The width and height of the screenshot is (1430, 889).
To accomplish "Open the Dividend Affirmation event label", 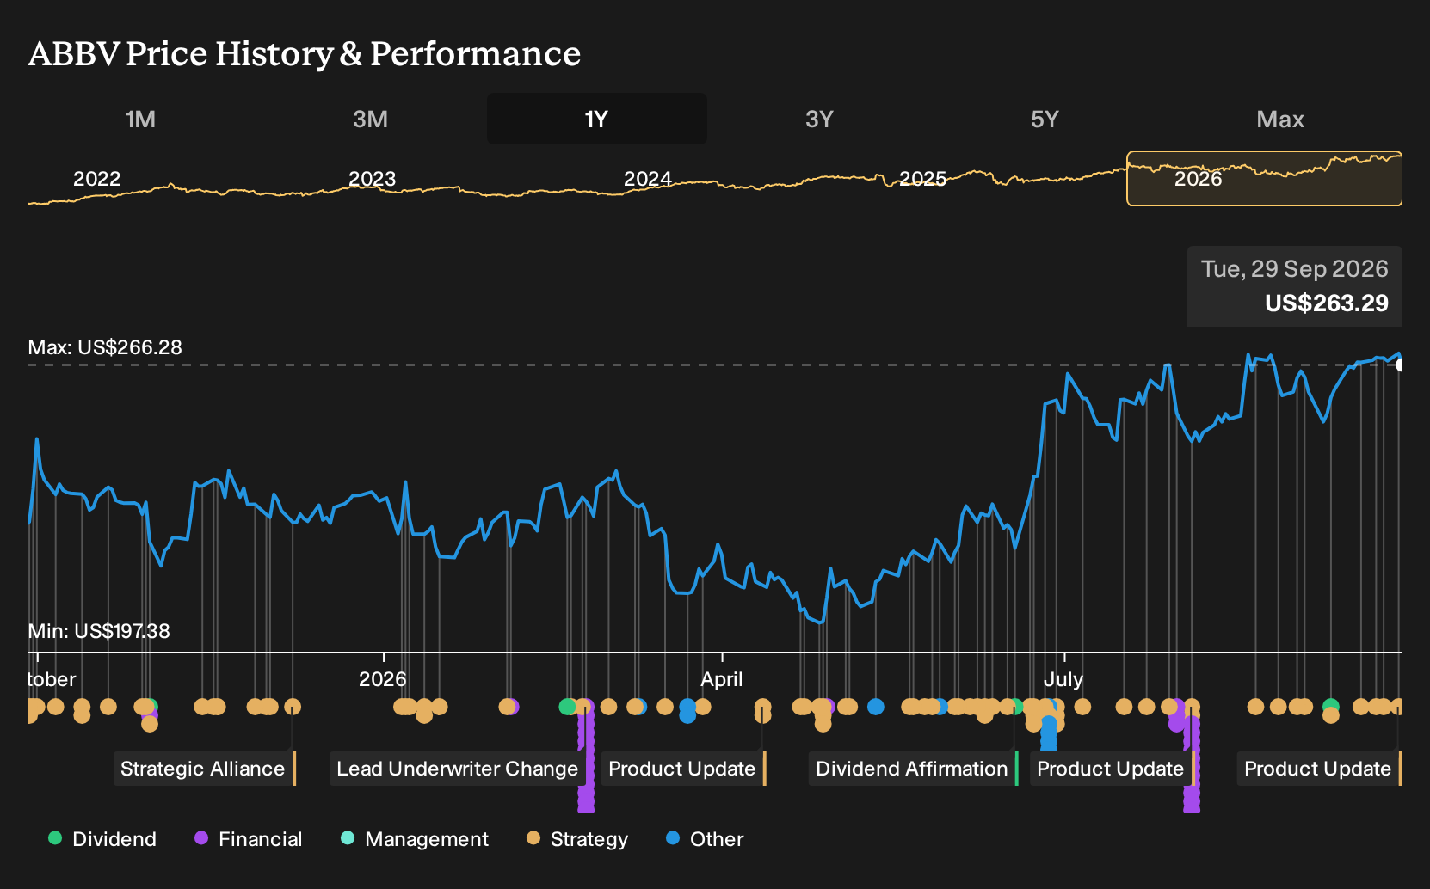I will coord(914,769).
